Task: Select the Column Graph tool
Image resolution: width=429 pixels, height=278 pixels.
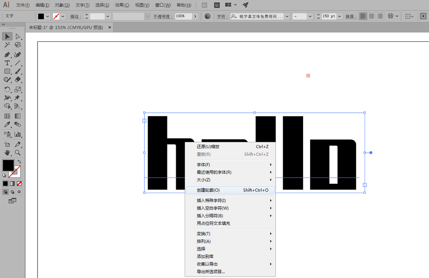Action: click(x=18, y=134)
